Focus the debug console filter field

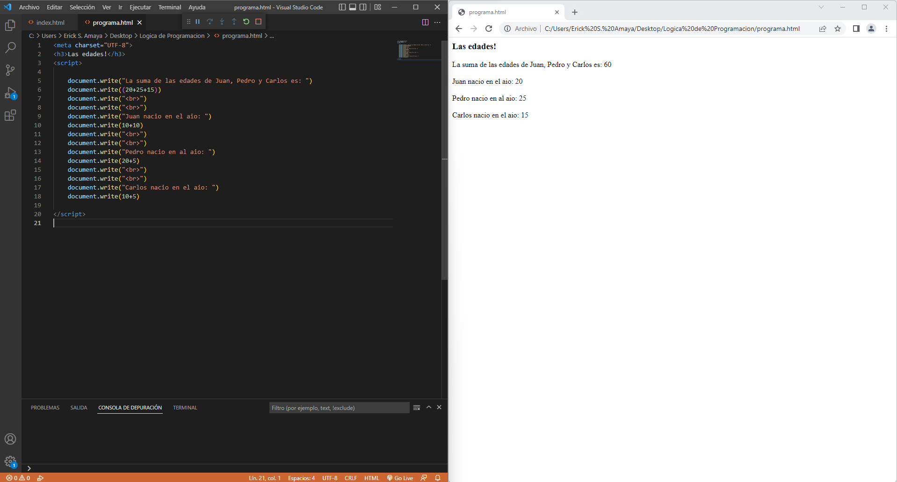(339, 408)
